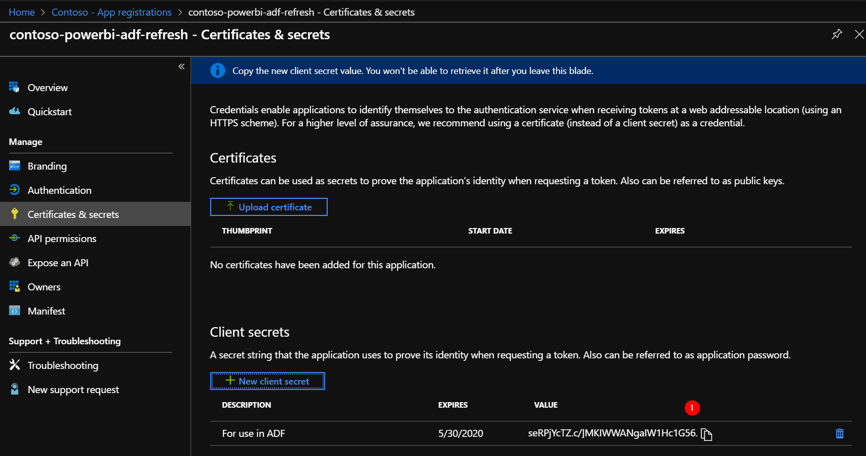
Task: Click the Manage section label
Action: pyautogui.click(x=26, y=142)
